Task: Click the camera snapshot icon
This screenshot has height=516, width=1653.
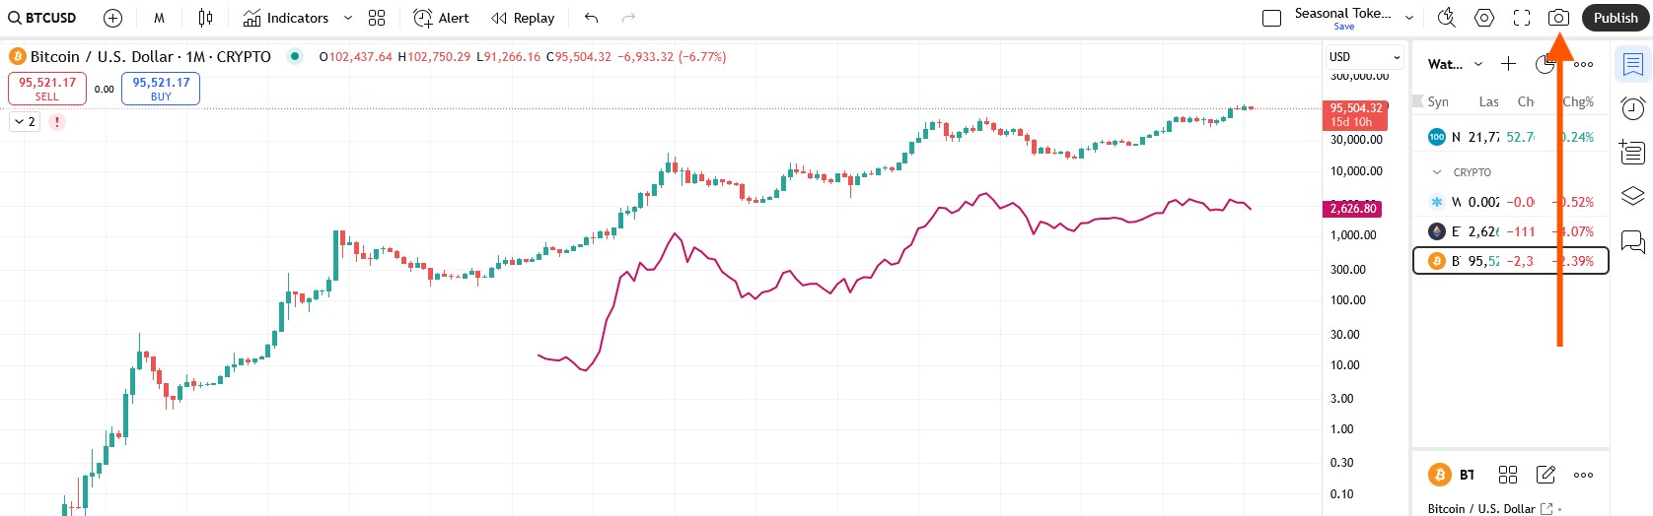Action: point(1558,18)
